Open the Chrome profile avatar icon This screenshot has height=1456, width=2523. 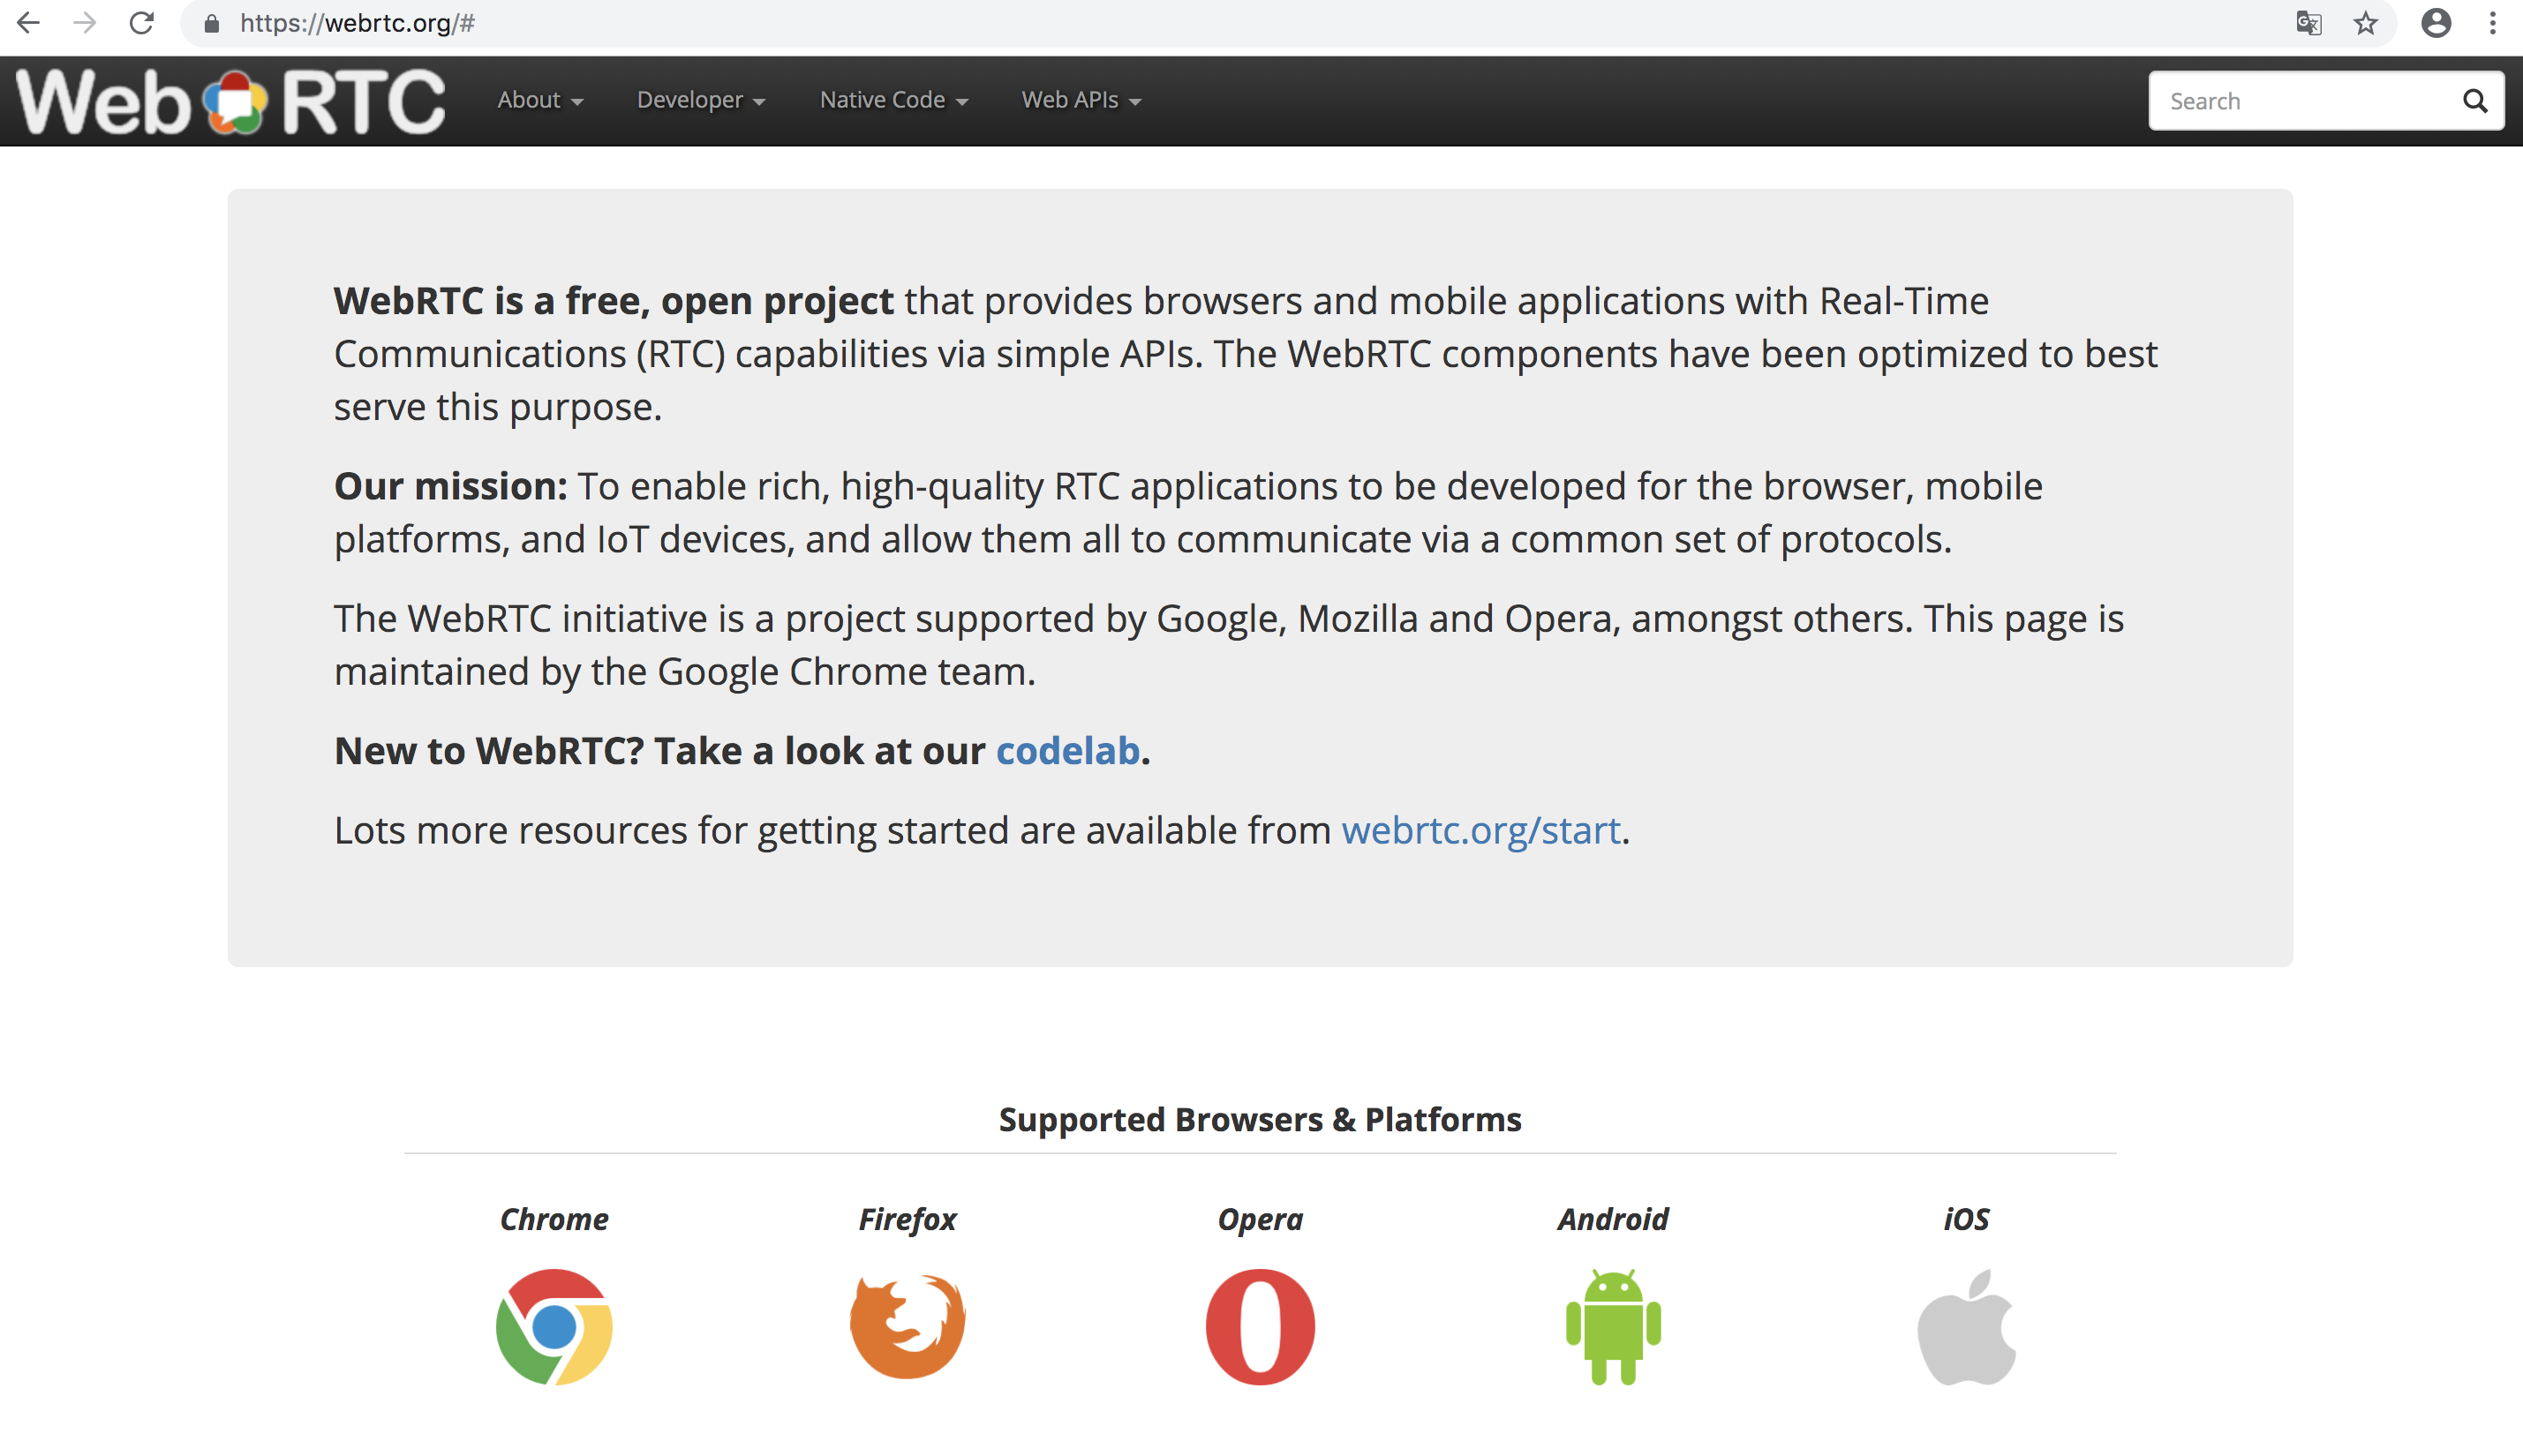(x=2436, y=23)
